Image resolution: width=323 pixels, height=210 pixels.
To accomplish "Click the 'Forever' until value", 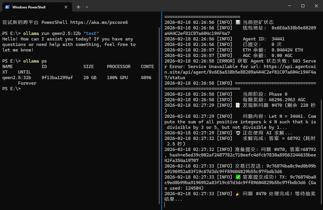I will pos(27,83).
